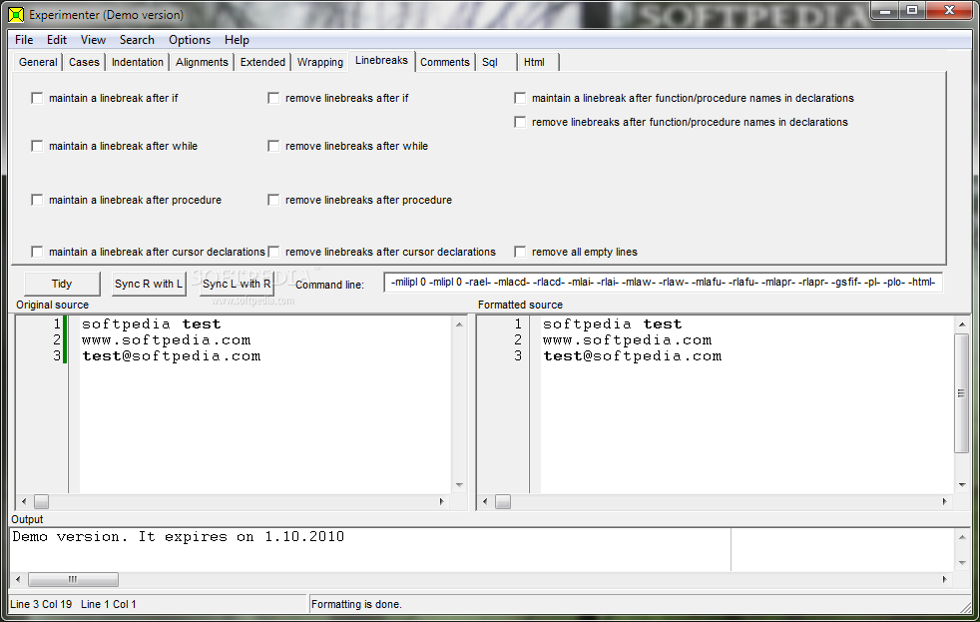Click Original source horizontal scroll left arrow
The image size is (980, 622).
tap(24, 501)
